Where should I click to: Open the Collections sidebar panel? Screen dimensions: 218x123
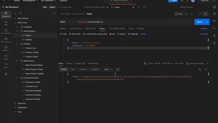coord(6,14)
